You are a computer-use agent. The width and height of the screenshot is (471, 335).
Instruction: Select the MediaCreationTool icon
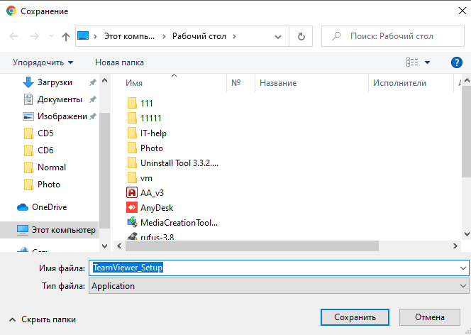pyautogui.click(x=132, y=223)
